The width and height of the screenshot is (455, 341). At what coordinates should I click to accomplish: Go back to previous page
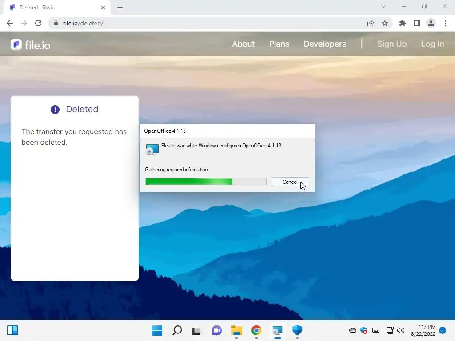10,23
